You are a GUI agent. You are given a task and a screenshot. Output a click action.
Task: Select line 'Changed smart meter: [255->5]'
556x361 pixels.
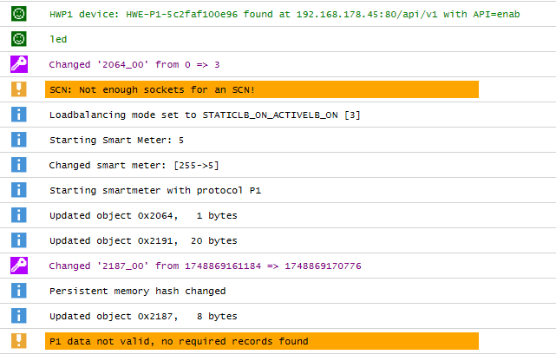(x=134, y=165)
